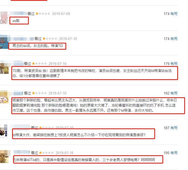
Task: Mark the 187-vote review as 有用
Action: pyautogui.click(x=174, y=128)
